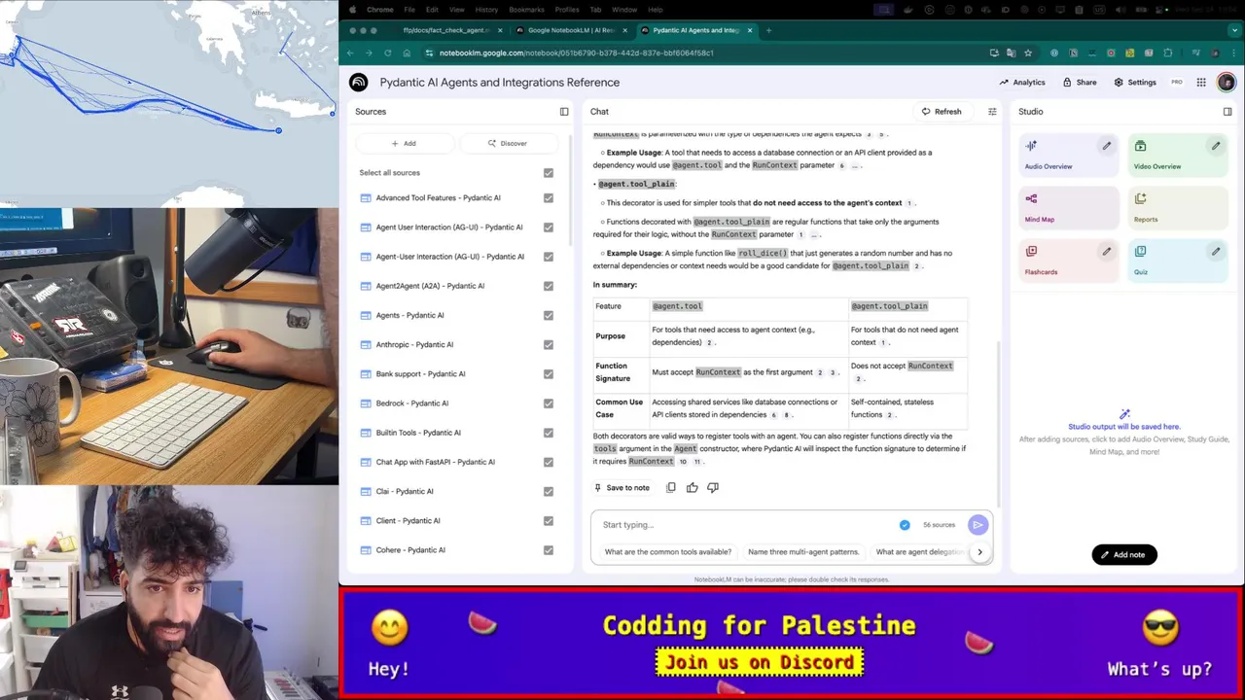Image resolution: width=1245 pixels, height=700 pixels.
Task: Open the Window menu
Action: (624, 10)
